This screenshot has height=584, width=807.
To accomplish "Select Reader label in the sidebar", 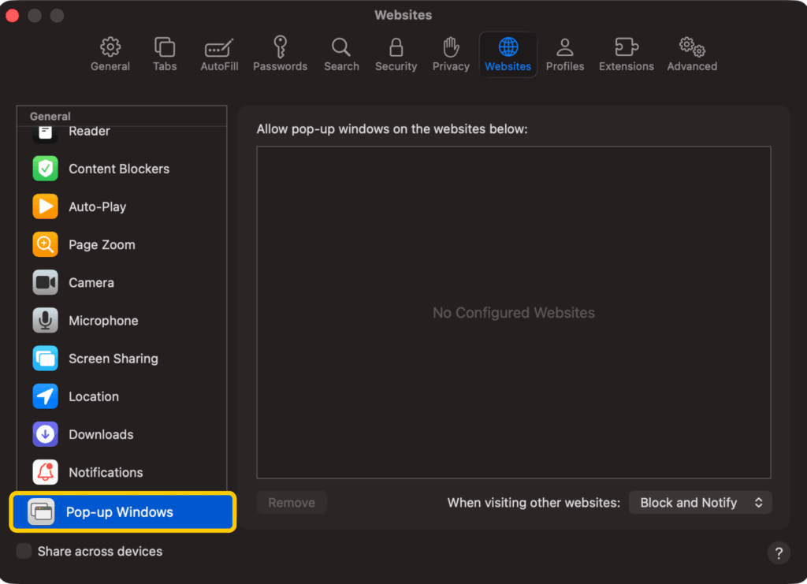I will click(89, 131).
